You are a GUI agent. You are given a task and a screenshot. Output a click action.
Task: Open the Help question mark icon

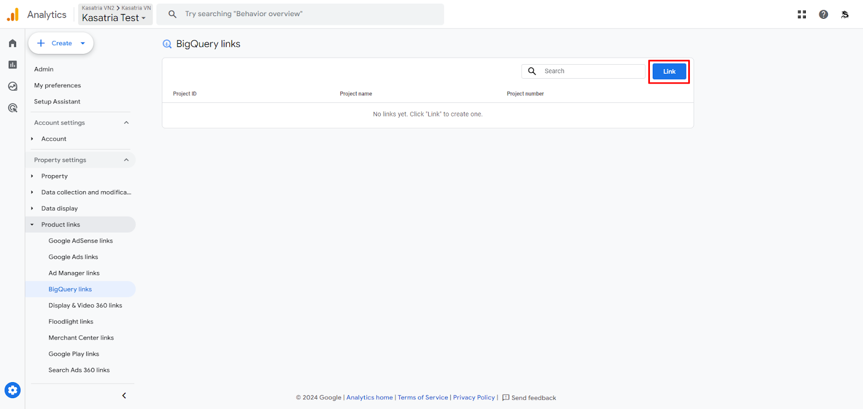(824, 15)
